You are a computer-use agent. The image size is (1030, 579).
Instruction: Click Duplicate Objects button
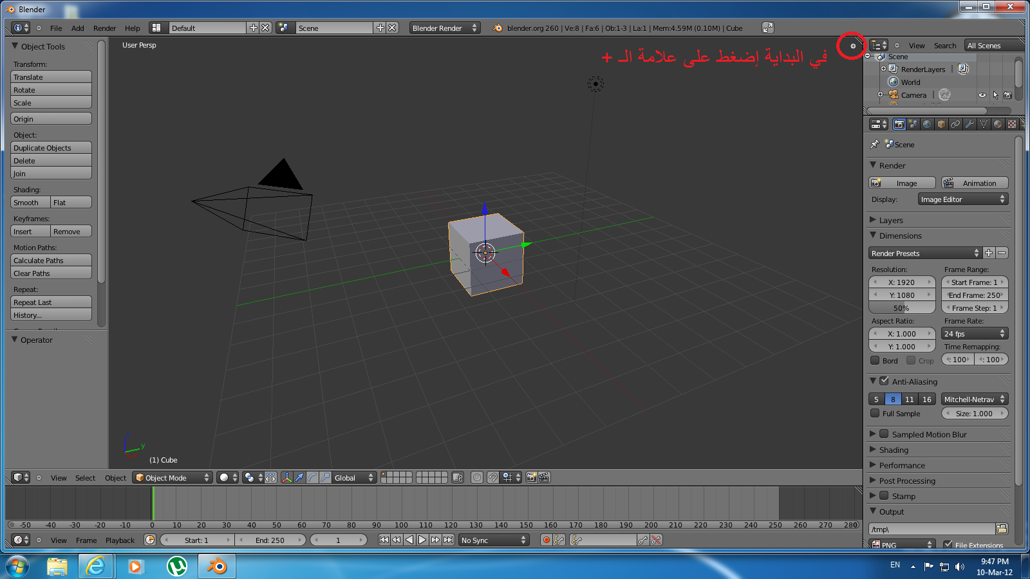click(x=51, y=147)
